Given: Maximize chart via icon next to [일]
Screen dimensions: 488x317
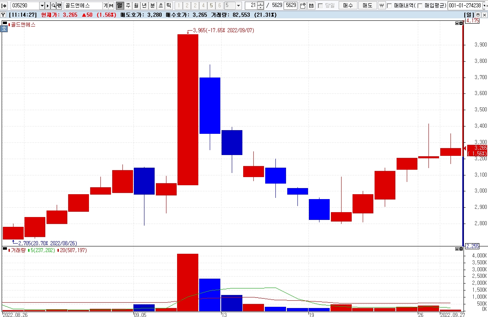Looking at the screenshot, I should (x=478, y=15).
